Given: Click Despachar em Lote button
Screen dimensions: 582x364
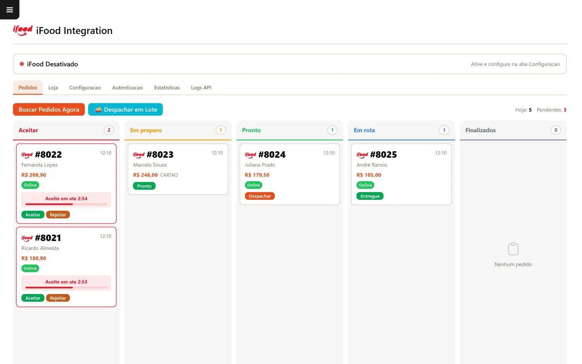Looking at the screenshot, I should [x=125, y=110].
